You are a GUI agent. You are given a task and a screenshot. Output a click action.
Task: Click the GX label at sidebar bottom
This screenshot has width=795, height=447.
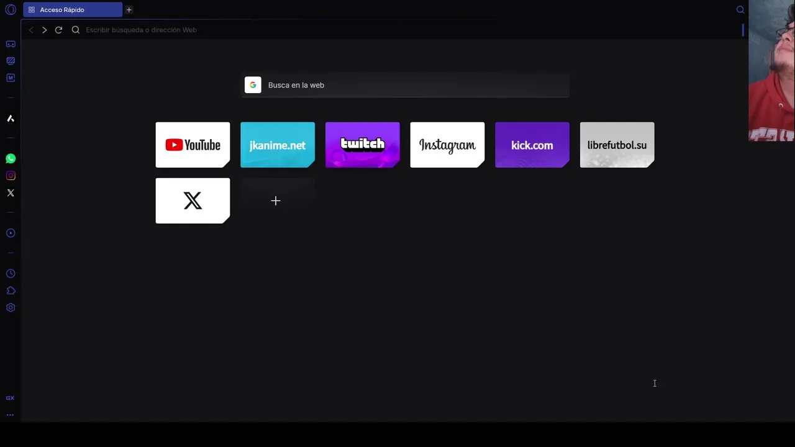pos(10,398)
